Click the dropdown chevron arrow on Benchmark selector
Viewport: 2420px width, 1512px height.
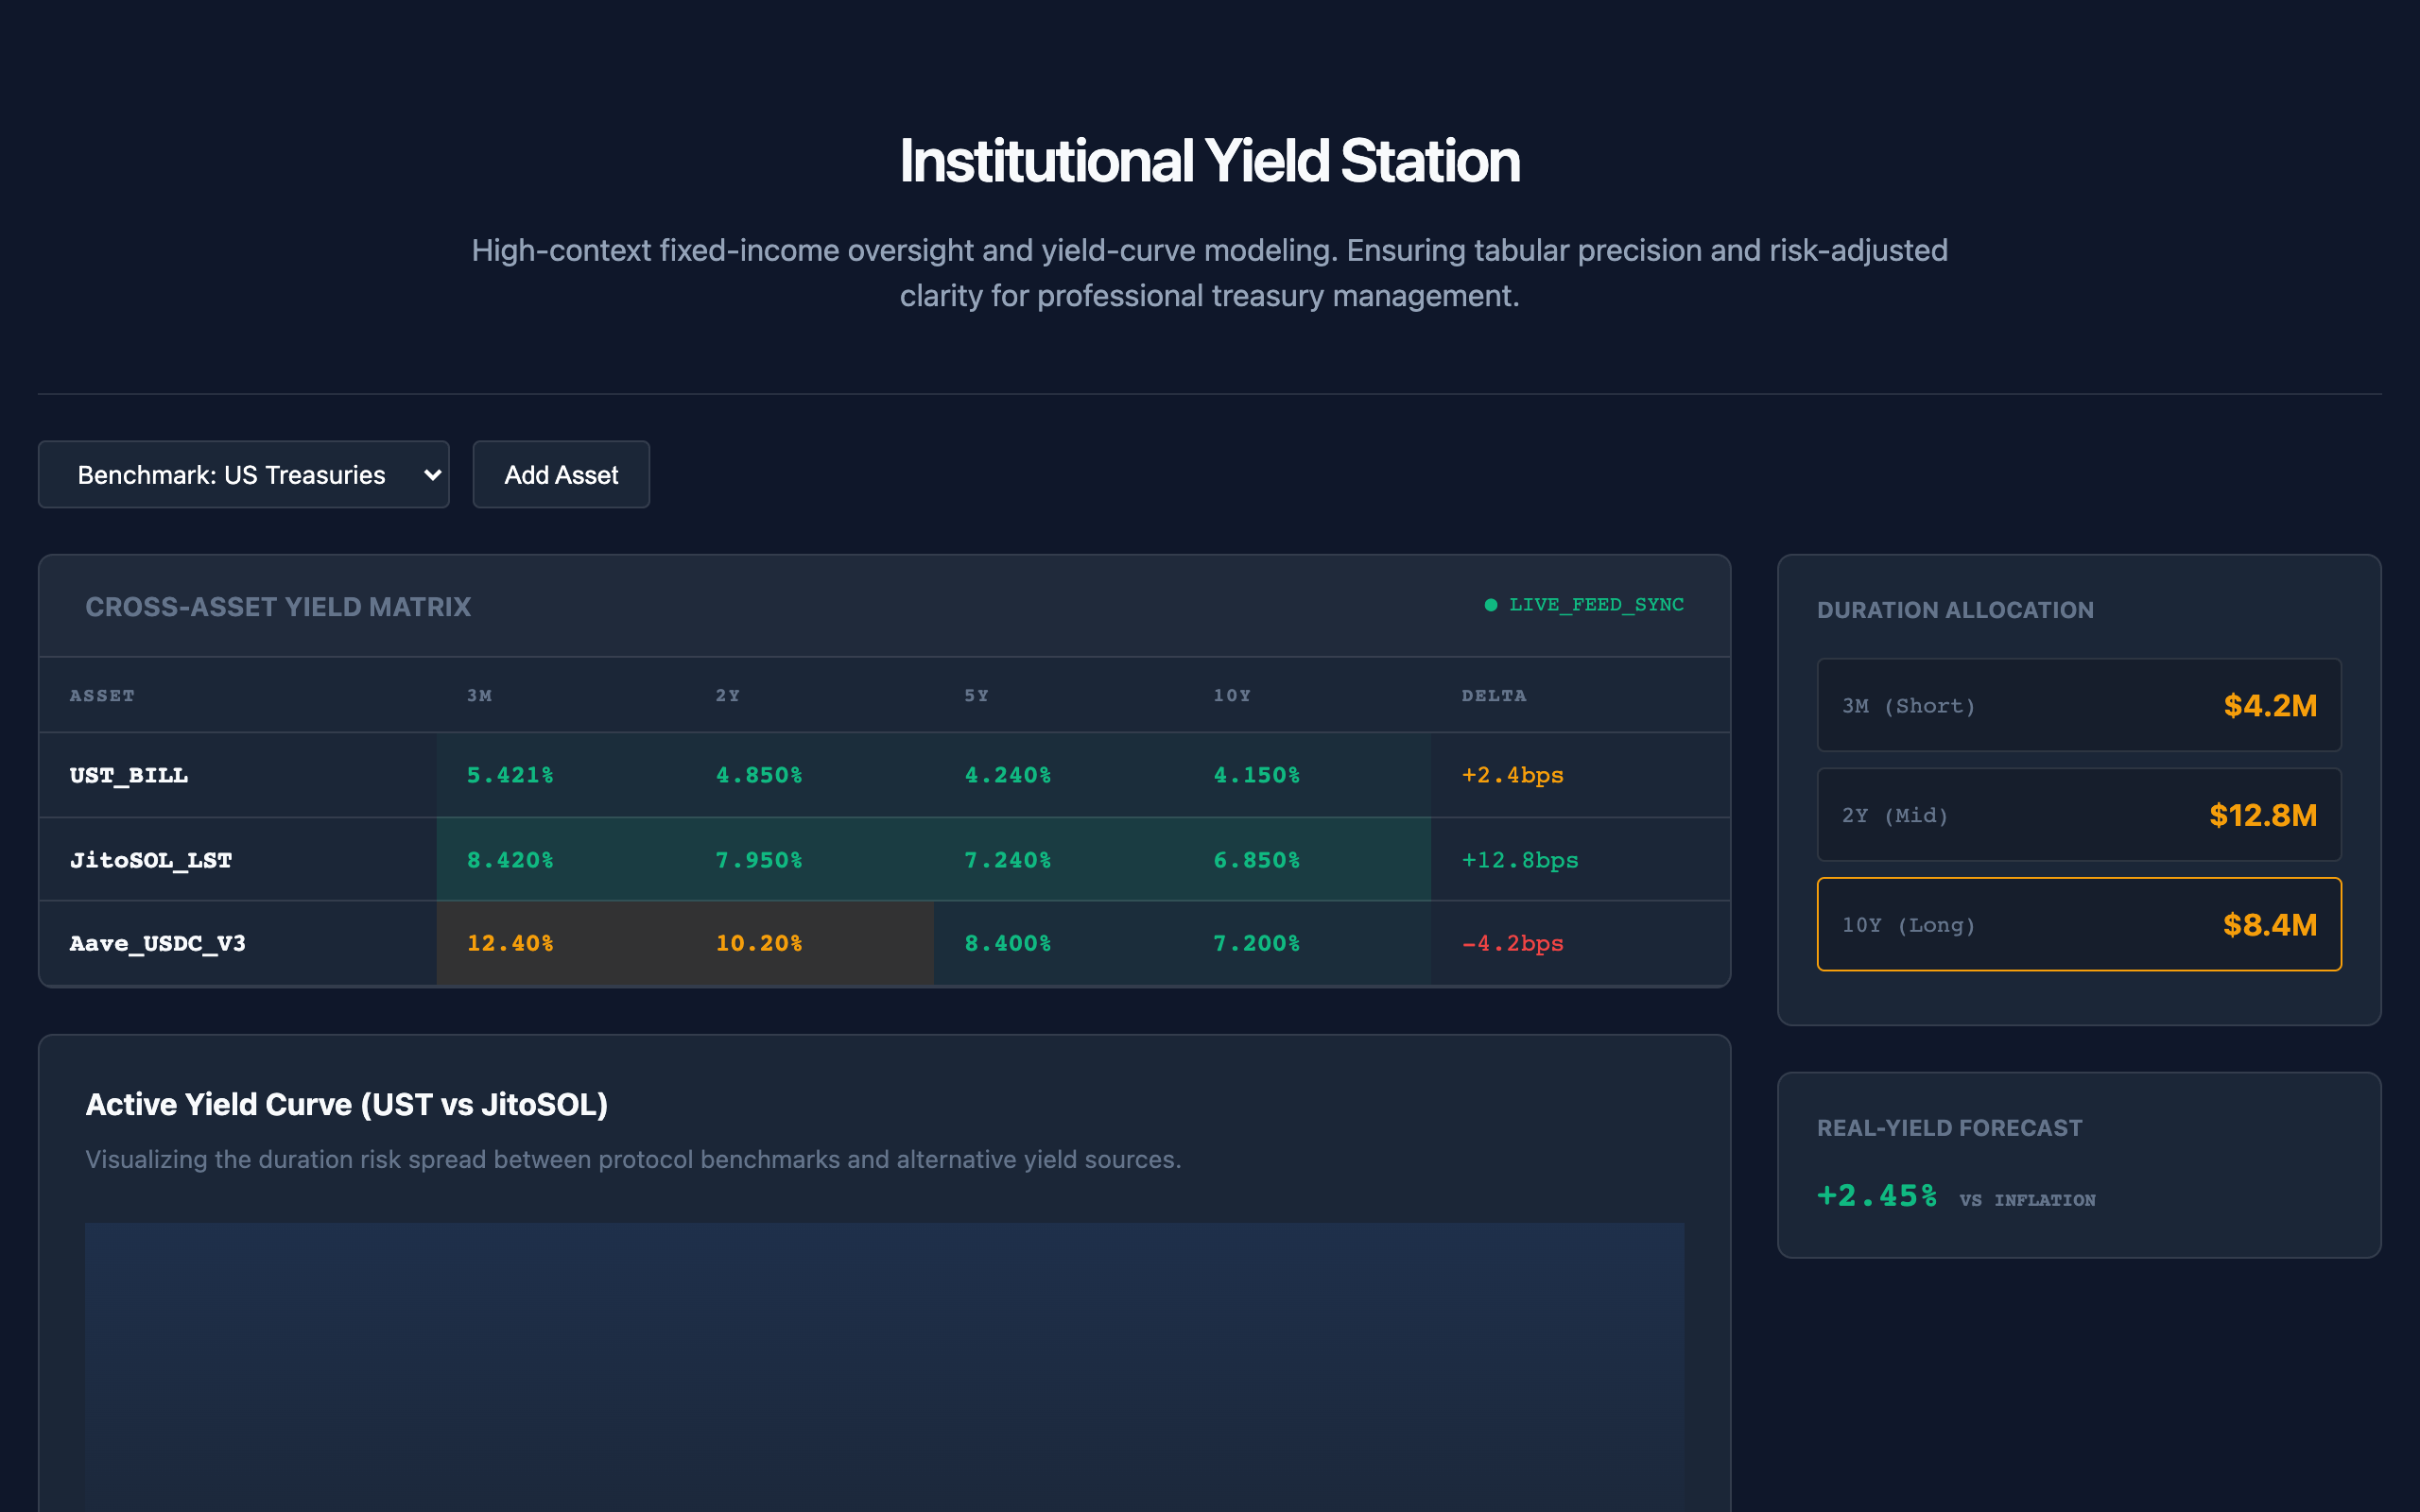(432, 475)
